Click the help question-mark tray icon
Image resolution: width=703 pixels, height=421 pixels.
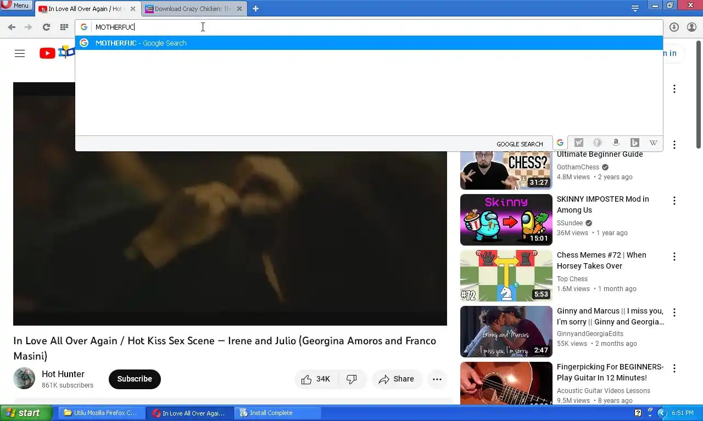[638, 413]
